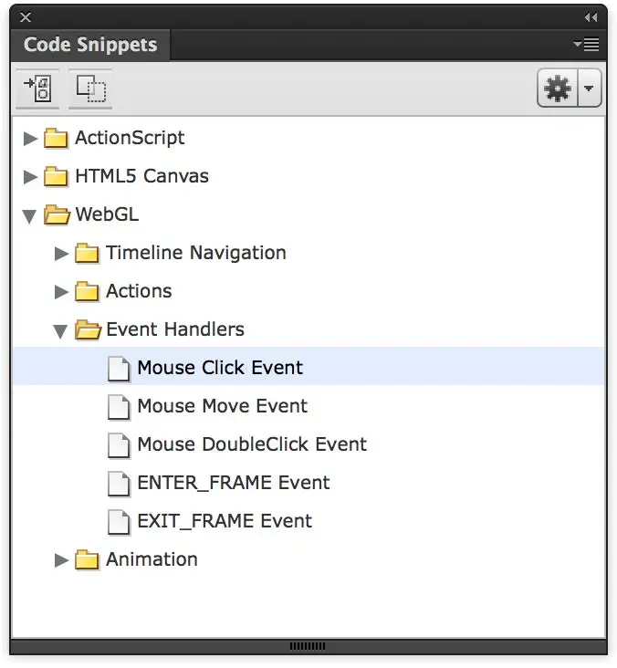The height and width of the screenshot is (668, 617).
Task: Expand the Timeline Navigation folder
Action: (x=61, y=254)
